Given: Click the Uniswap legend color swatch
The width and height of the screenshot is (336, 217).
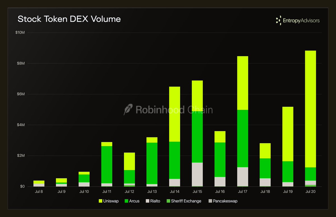Looking at the screenshot, I should point(100,201).
